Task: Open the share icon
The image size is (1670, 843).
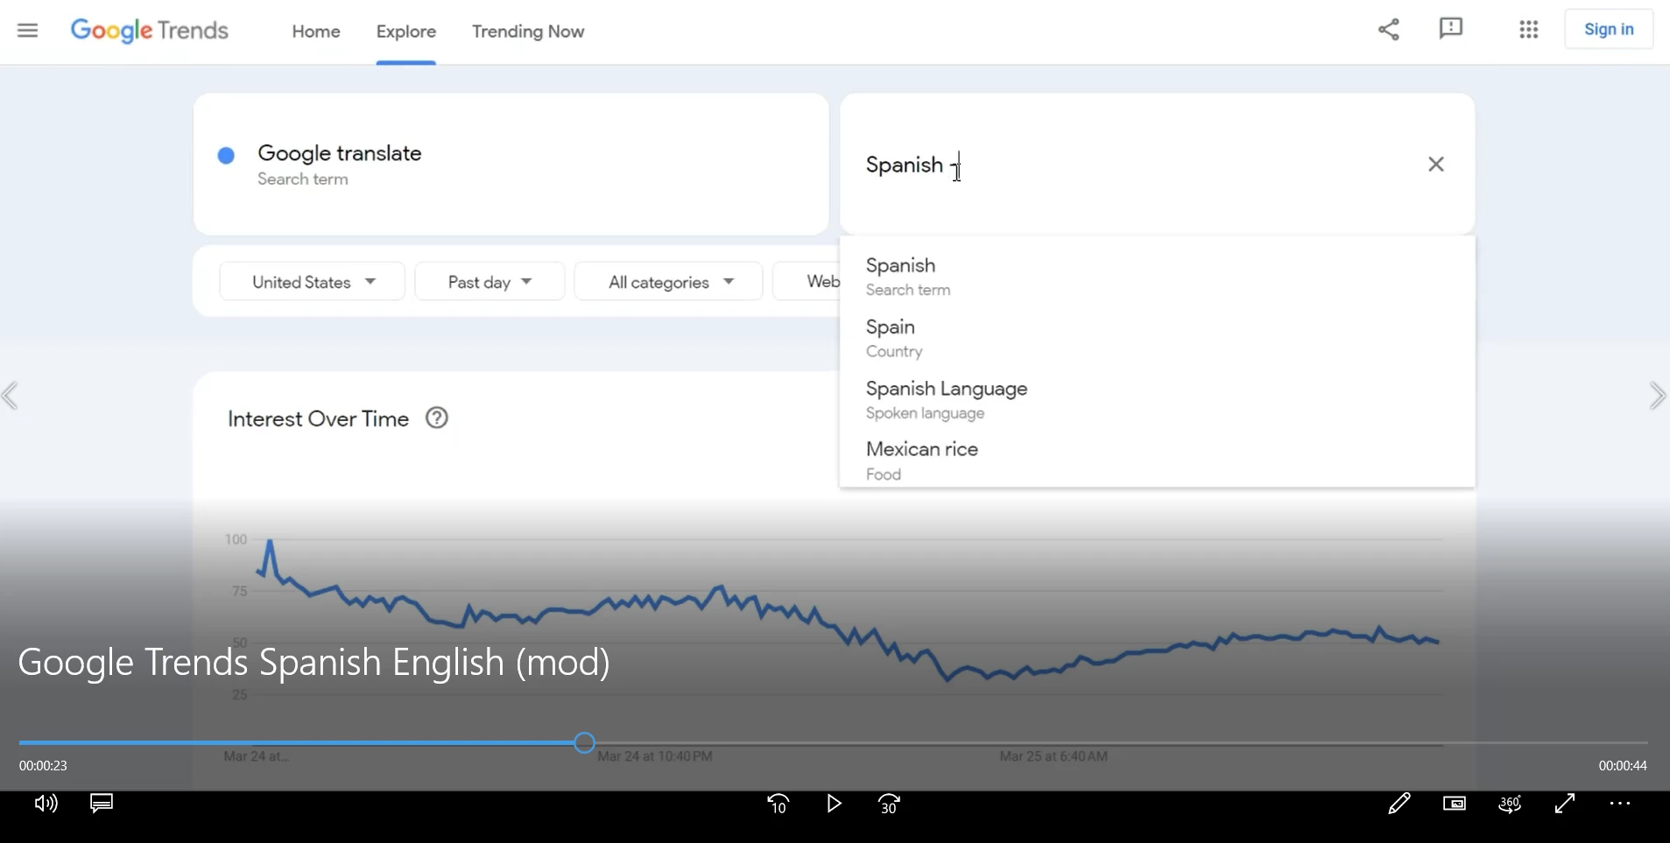Action: pos(1389,29)
